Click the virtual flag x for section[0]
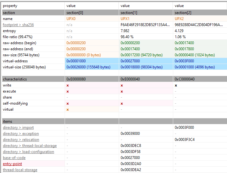 (67, 110)
